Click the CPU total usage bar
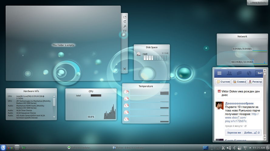270x151 pixels. point(96,95)
